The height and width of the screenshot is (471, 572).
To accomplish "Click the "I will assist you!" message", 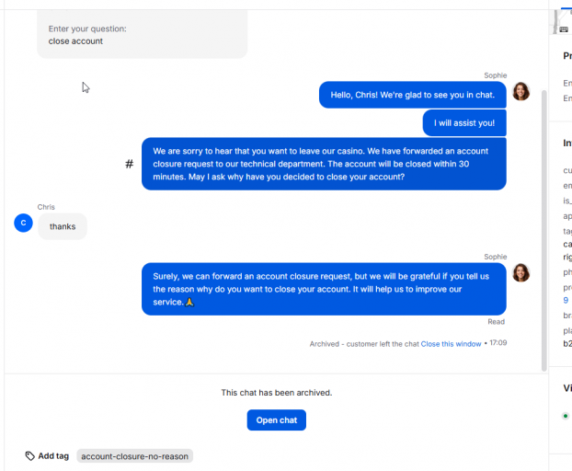I will (464, 123).
